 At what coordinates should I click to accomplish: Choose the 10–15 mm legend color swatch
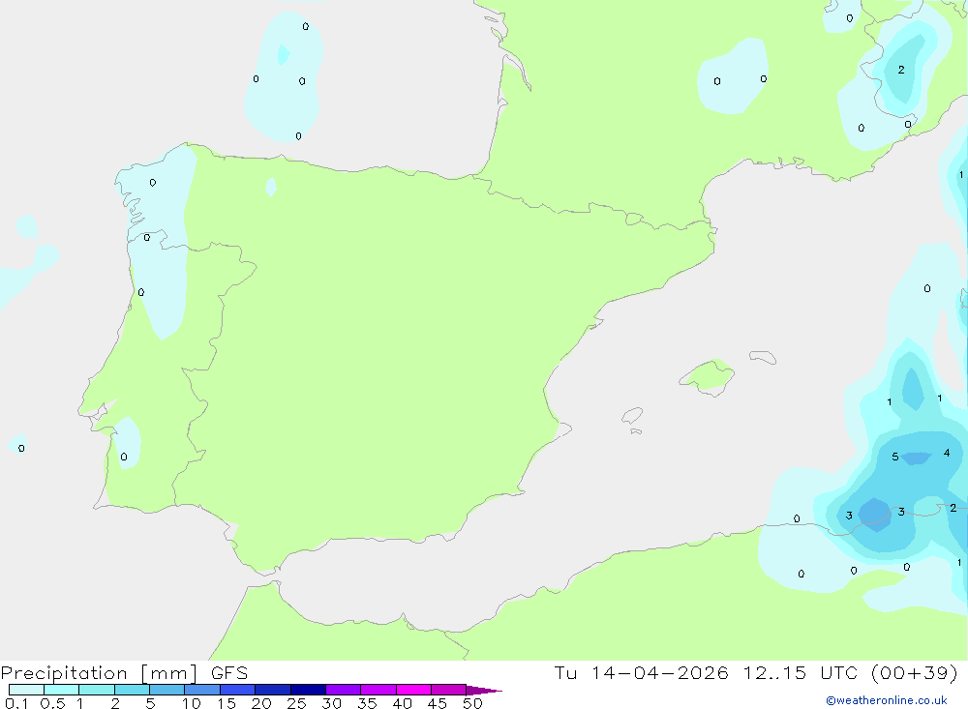202,690
